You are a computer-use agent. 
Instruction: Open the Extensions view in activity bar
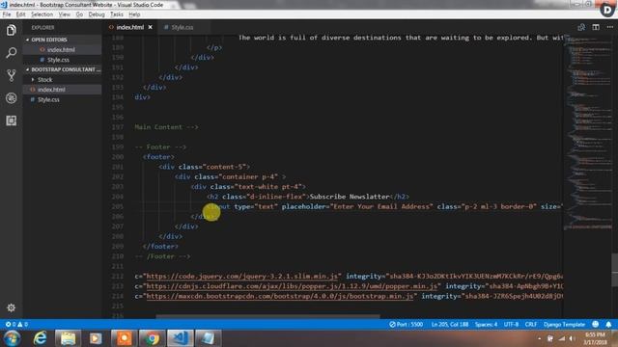(x=11, y=120)
